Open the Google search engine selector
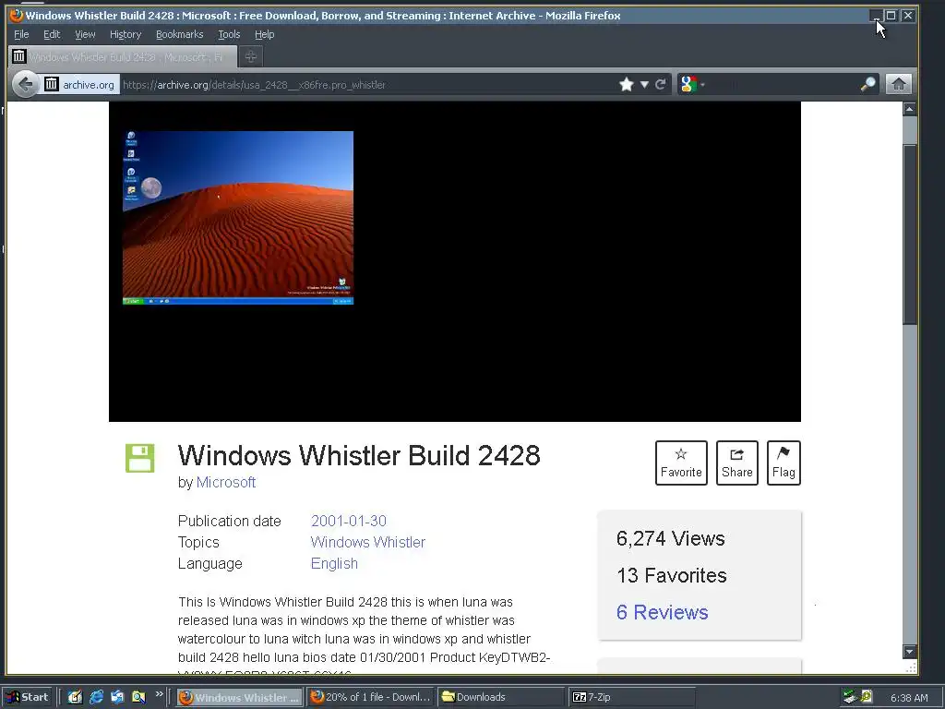The image size is (945, 709). [692, 84]
